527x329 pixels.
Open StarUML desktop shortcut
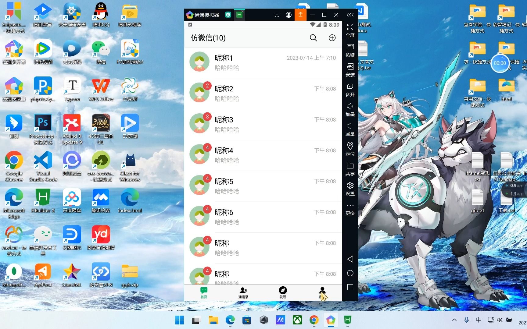pyautogui.click(x=72, y=275)
